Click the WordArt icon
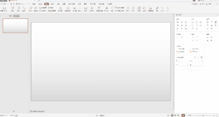 pos(106,8)
